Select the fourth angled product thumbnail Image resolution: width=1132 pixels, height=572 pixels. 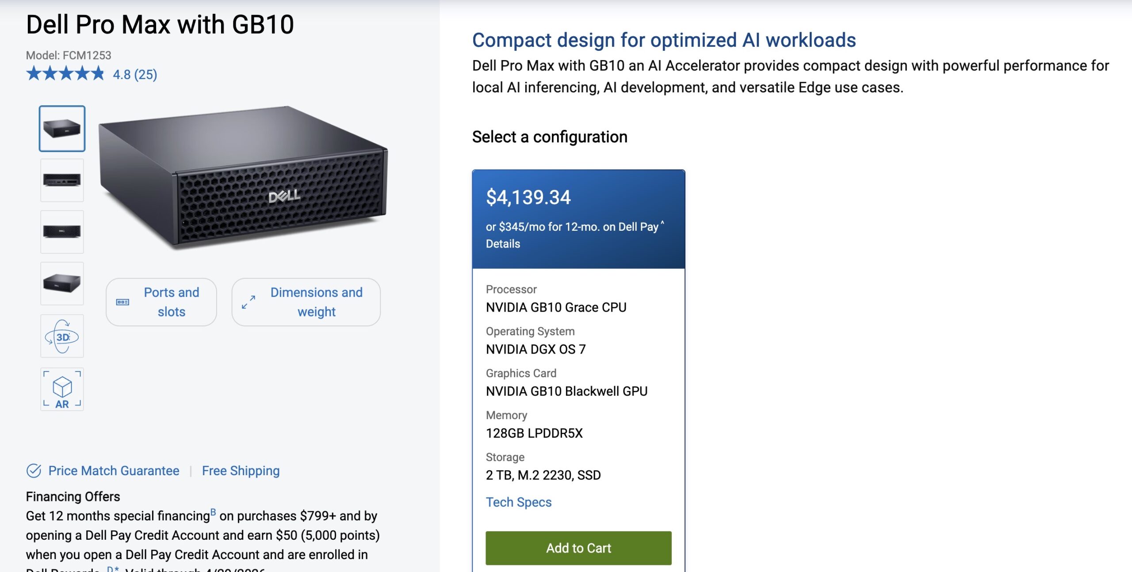[x=62, y=283]
